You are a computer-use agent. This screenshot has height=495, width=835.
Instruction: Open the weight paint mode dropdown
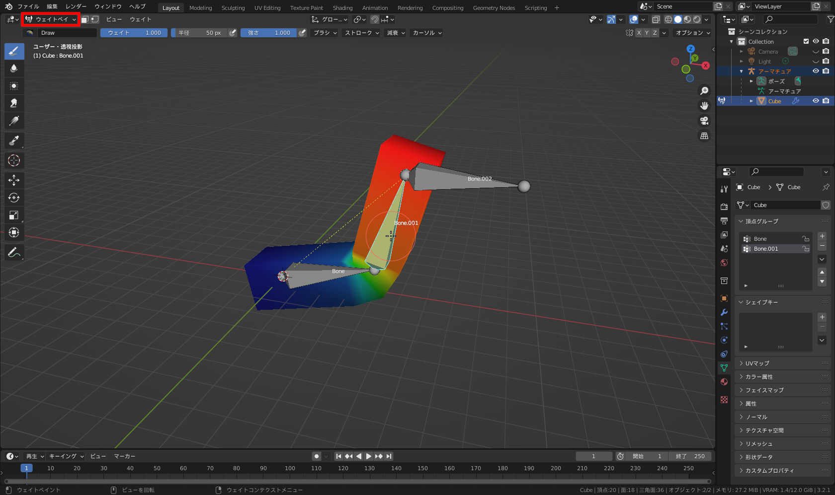pos(51,19)
